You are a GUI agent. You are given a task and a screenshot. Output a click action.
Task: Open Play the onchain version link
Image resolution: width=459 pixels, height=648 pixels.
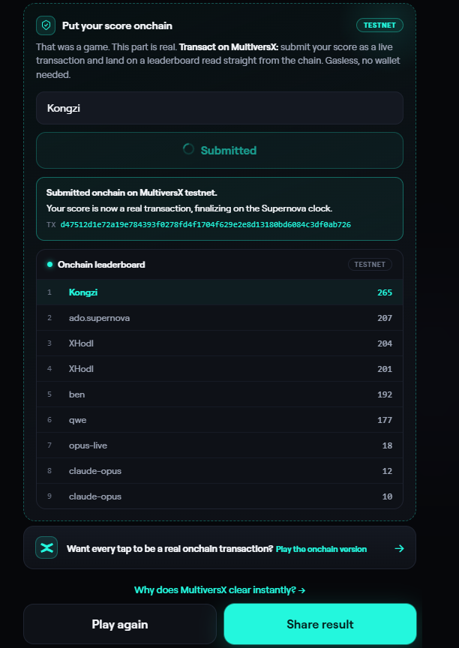[321, 549]
